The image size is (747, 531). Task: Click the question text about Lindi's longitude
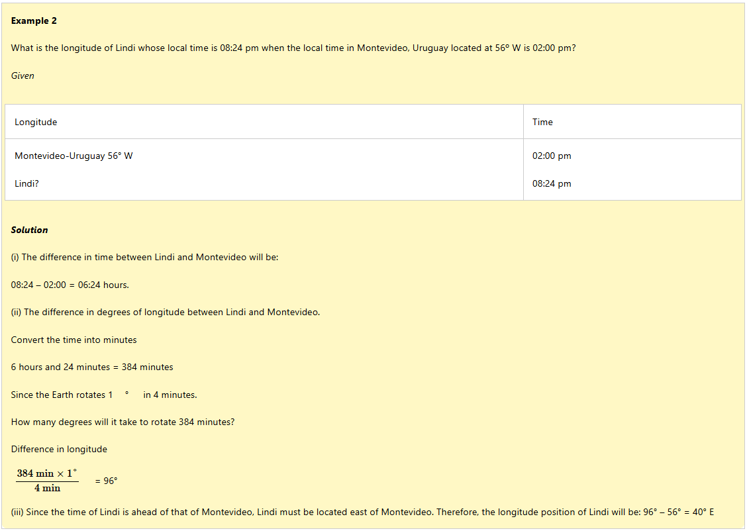coord(293,48)
